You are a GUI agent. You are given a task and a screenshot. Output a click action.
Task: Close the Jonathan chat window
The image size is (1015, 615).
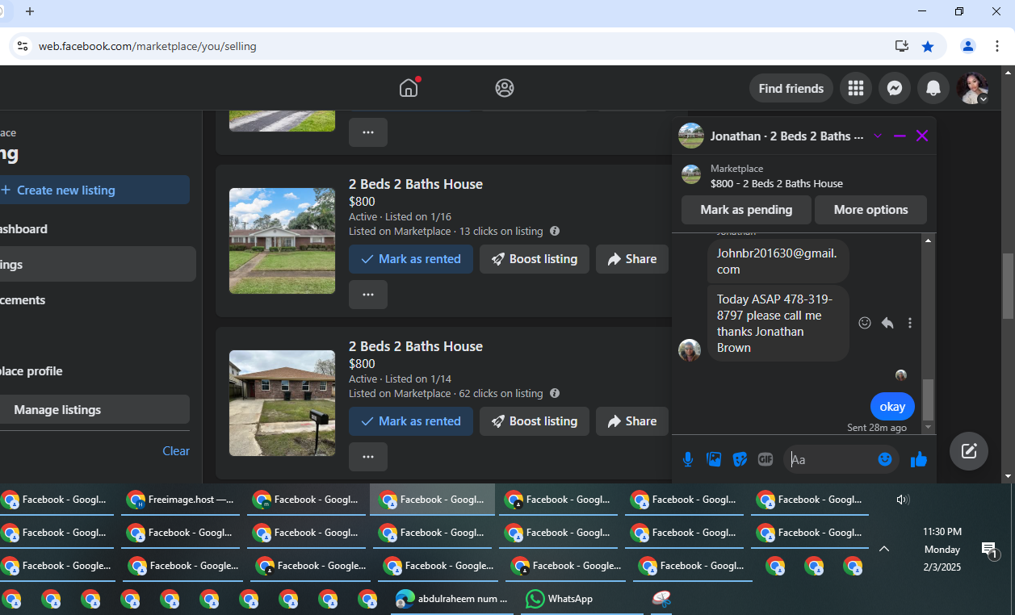[922, 136]
